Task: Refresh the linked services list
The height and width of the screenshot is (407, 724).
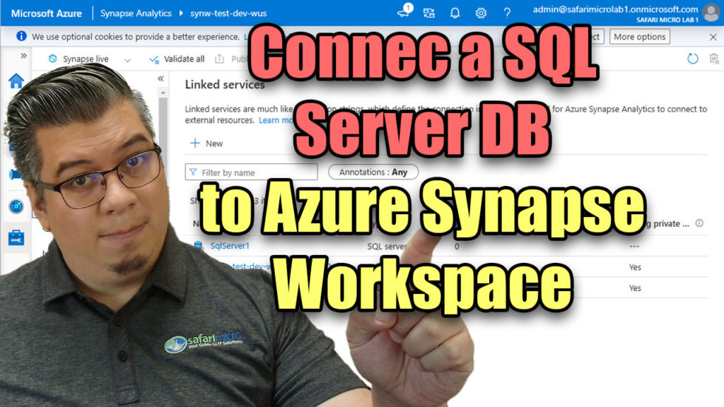Action: pos(692,59)
